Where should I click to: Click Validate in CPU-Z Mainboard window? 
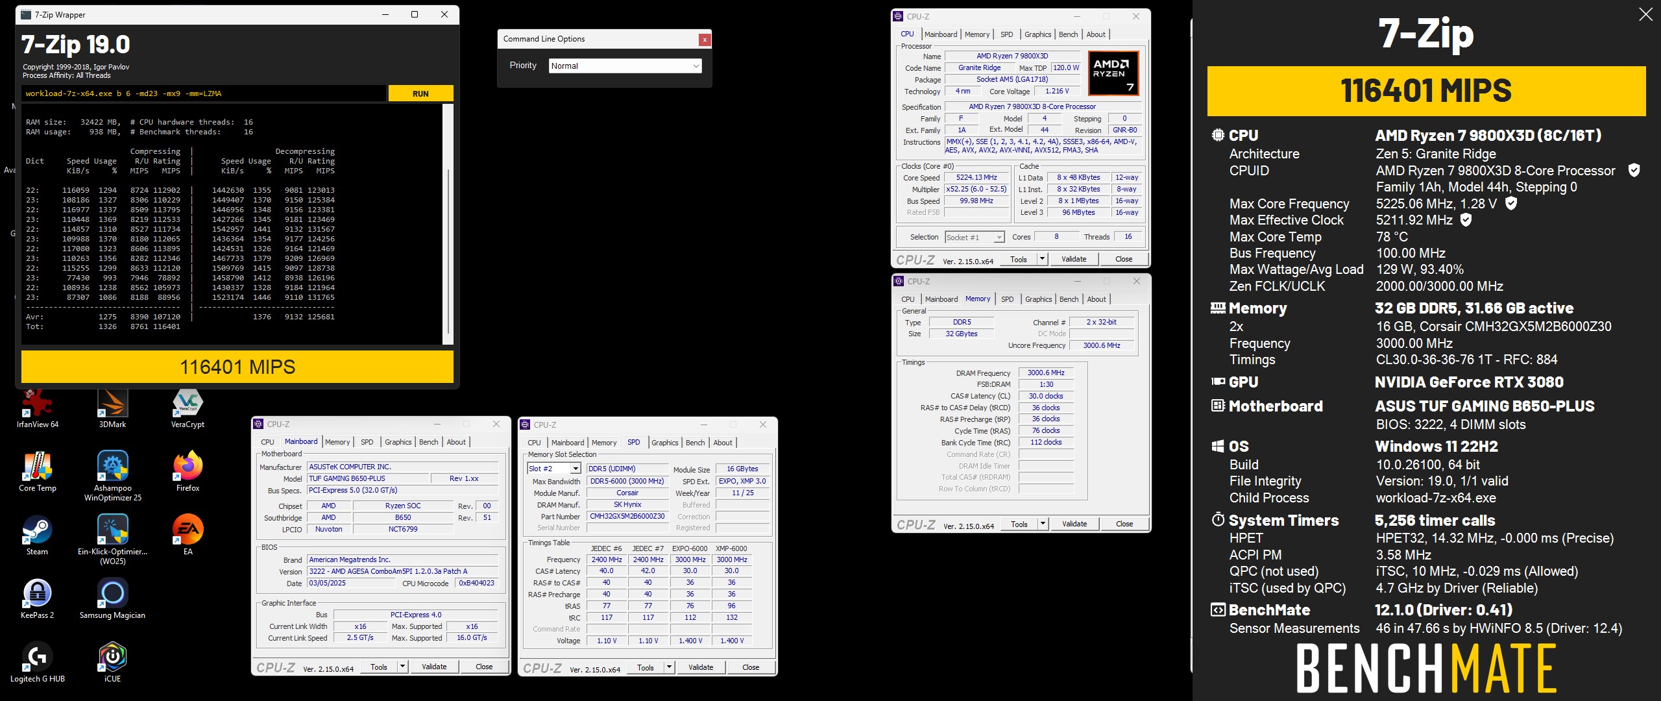click(x=434, y=667)
